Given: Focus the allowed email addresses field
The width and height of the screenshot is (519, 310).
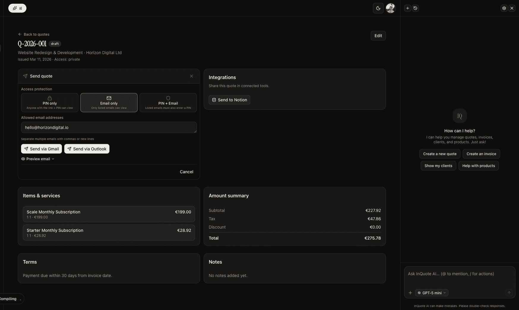Looking at the screenshot, I should [109, 128].
